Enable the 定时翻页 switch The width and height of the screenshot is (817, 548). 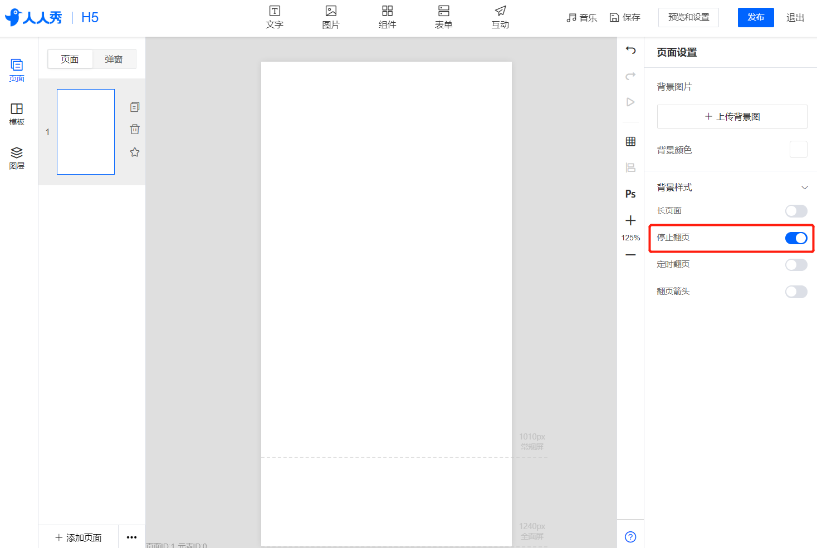pos(796,265)
